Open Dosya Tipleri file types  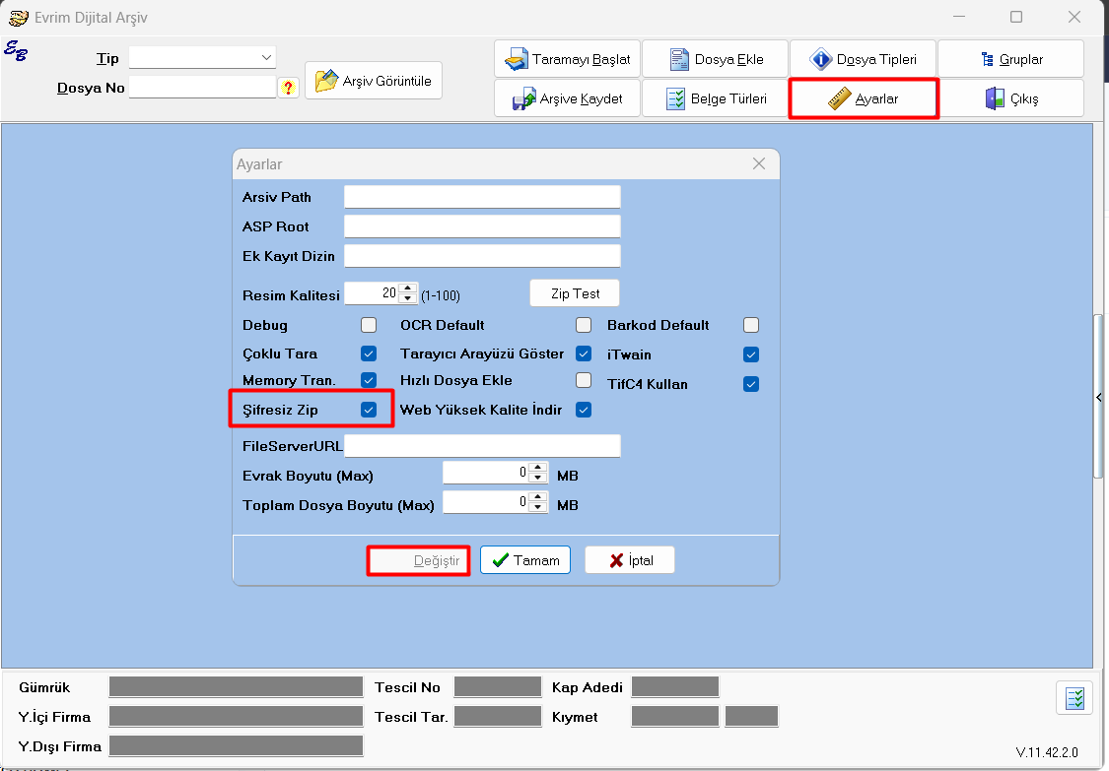863,59
